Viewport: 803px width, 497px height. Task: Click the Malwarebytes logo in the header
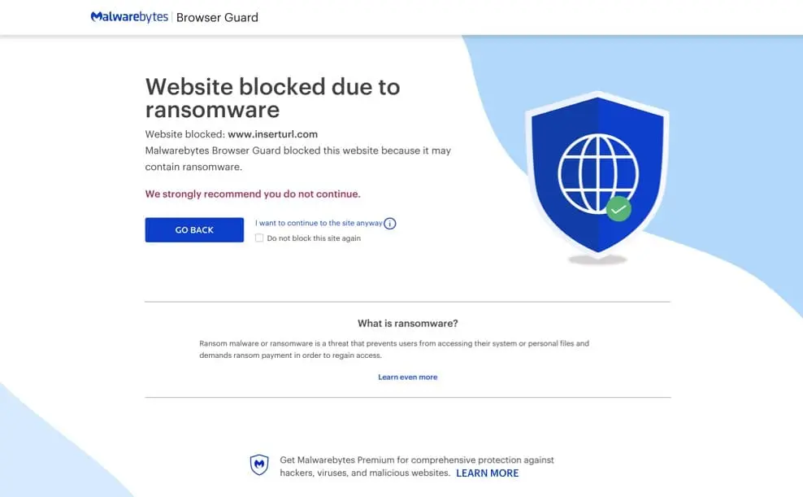pyautogui.click(x=129, y=17)
